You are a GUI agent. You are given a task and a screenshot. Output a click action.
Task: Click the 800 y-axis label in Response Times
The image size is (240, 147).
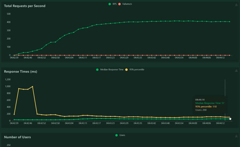(x=9, y=93)
